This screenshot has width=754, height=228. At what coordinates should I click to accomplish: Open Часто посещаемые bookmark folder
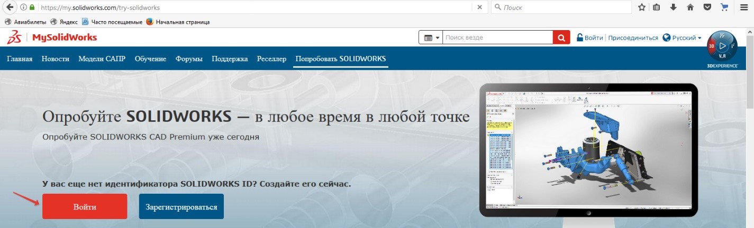[x=112, y=22]
